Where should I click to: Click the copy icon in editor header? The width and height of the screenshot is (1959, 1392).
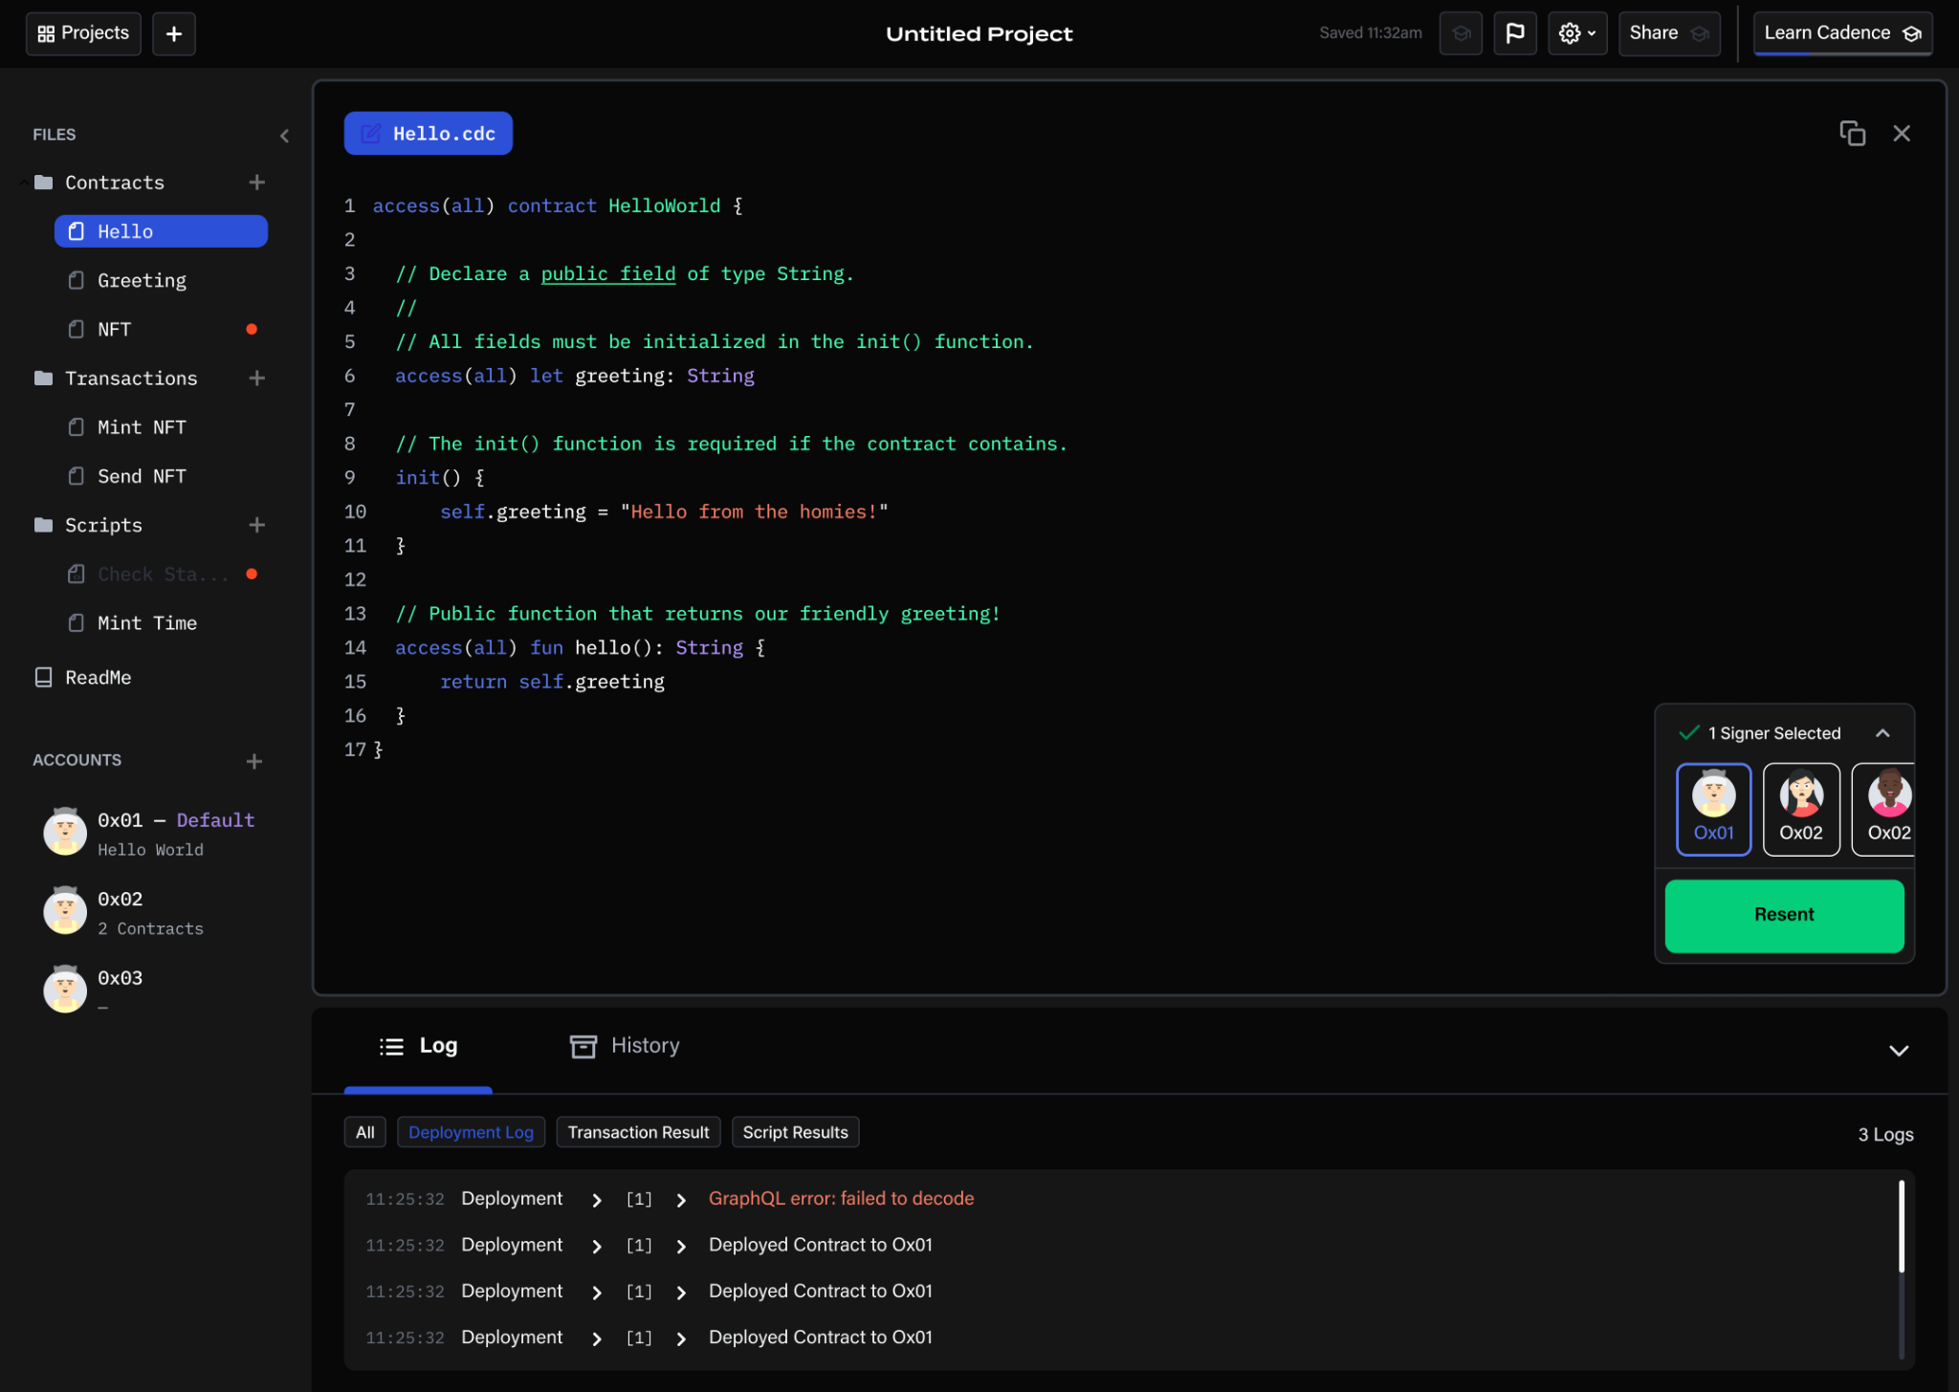point(1852,134)
